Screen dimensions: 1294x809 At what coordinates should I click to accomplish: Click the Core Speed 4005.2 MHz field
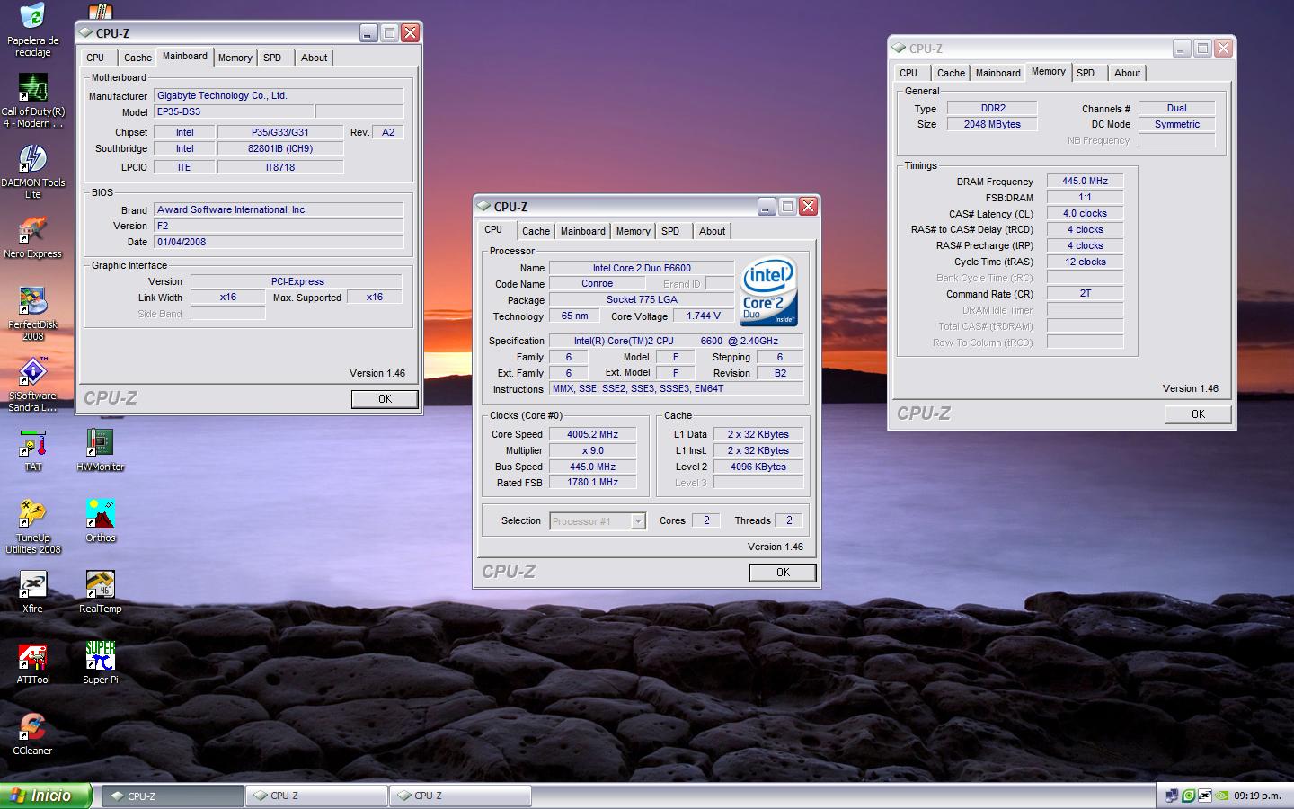[x=592, y=434]
